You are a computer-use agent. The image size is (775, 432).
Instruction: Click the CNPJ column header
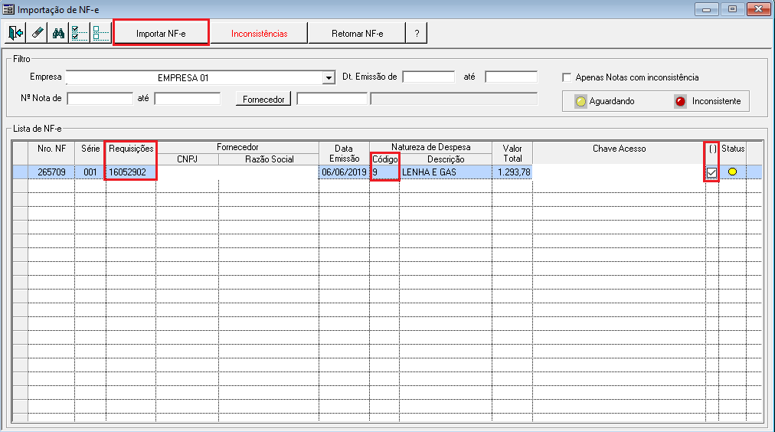(188, 159)
